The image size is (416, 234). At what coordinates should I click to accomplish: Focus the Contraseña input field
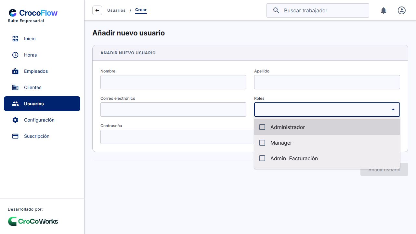[x=177, y=137]
